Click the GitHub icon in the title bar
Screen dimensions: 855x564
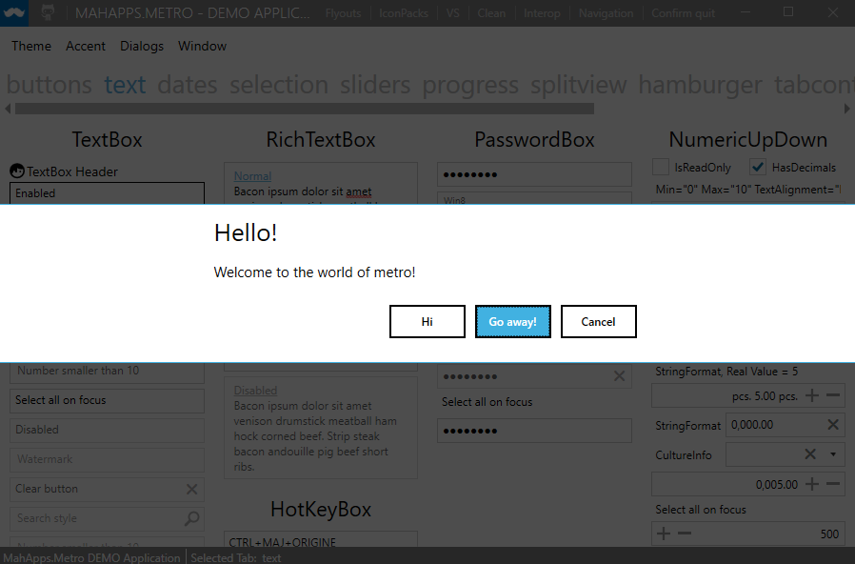47,12
